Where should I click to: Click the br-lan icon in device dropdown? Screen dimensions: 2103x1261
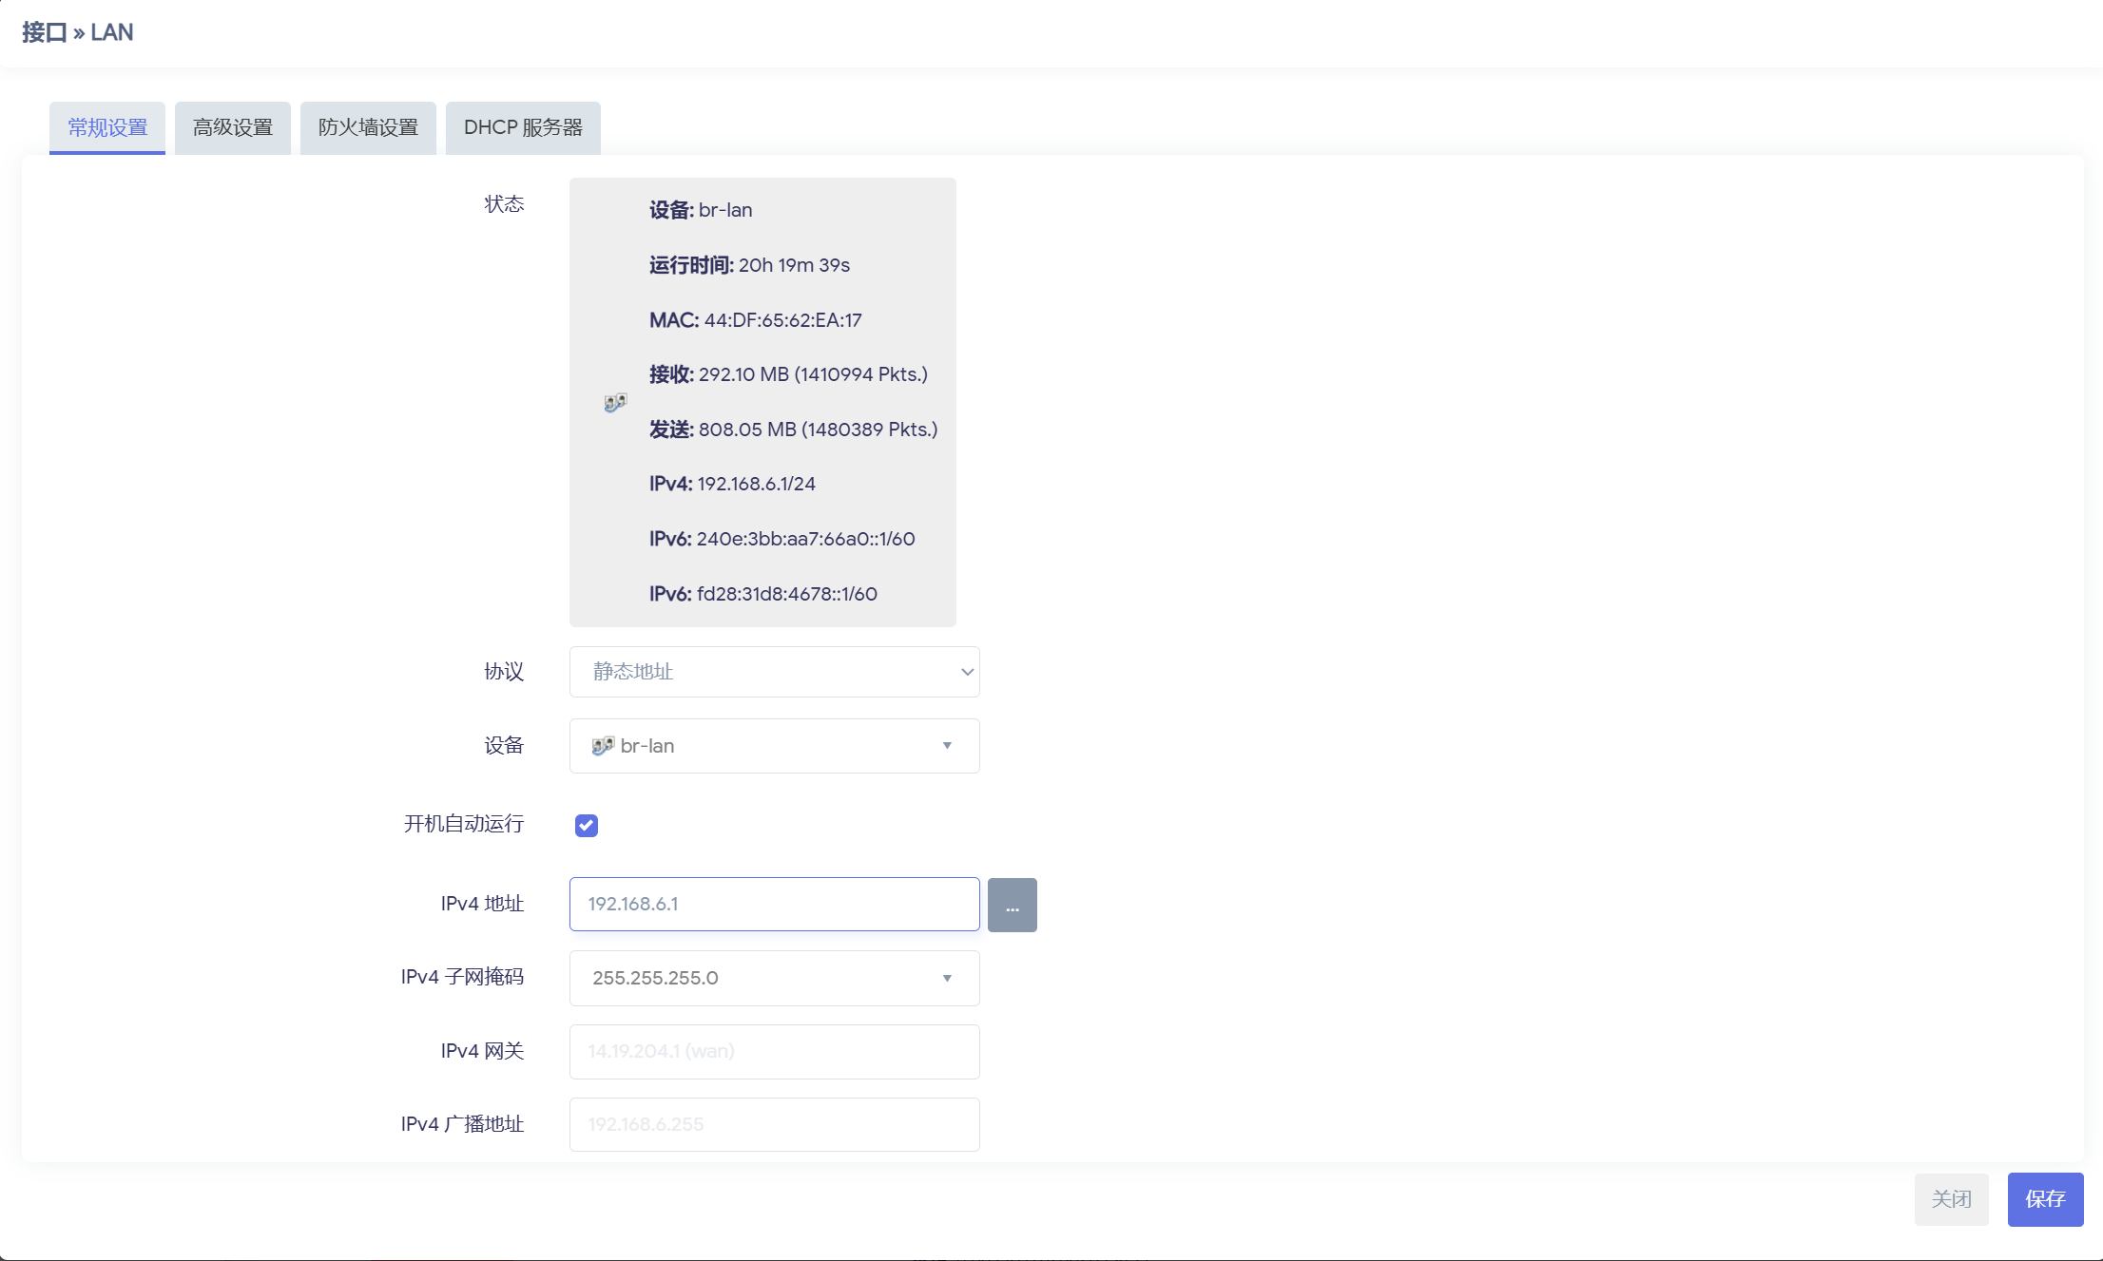[x=602, y=746]
